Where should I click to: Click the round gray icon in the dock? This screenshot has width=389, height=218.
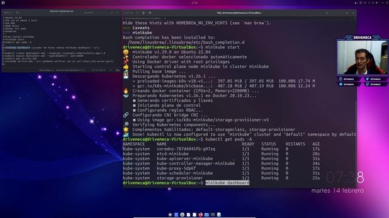tap(182, 214)
